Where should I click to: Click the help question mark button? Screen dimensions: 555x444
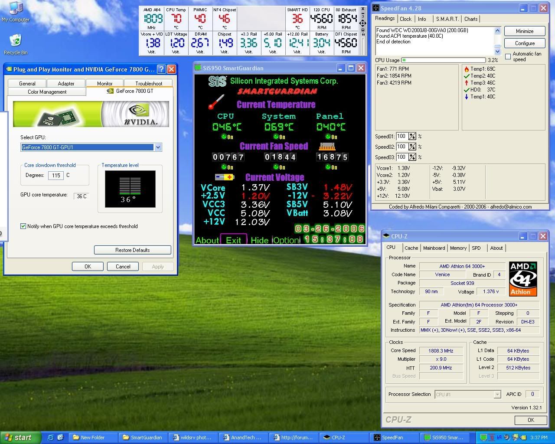[x=161, y=69]
